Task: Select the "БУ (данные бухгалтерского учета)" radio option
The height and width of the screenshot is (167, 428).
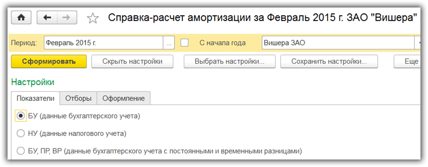Action: [x=21, y=116]
